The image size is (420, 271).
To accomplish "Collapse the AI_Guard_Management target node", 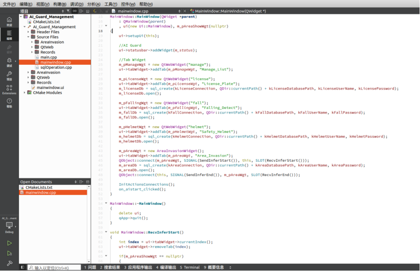I will point(25,27).
